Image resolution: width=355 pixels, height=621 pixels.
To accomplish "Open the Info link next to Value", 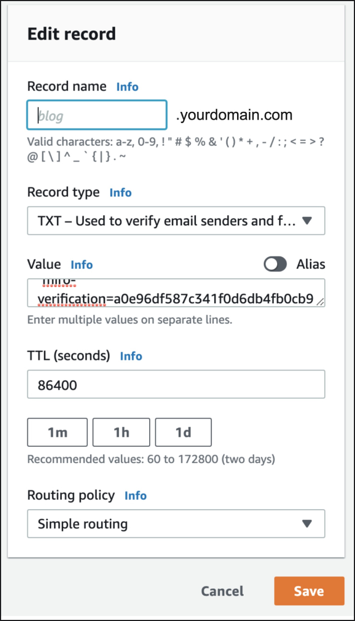I will pos(82,265).
